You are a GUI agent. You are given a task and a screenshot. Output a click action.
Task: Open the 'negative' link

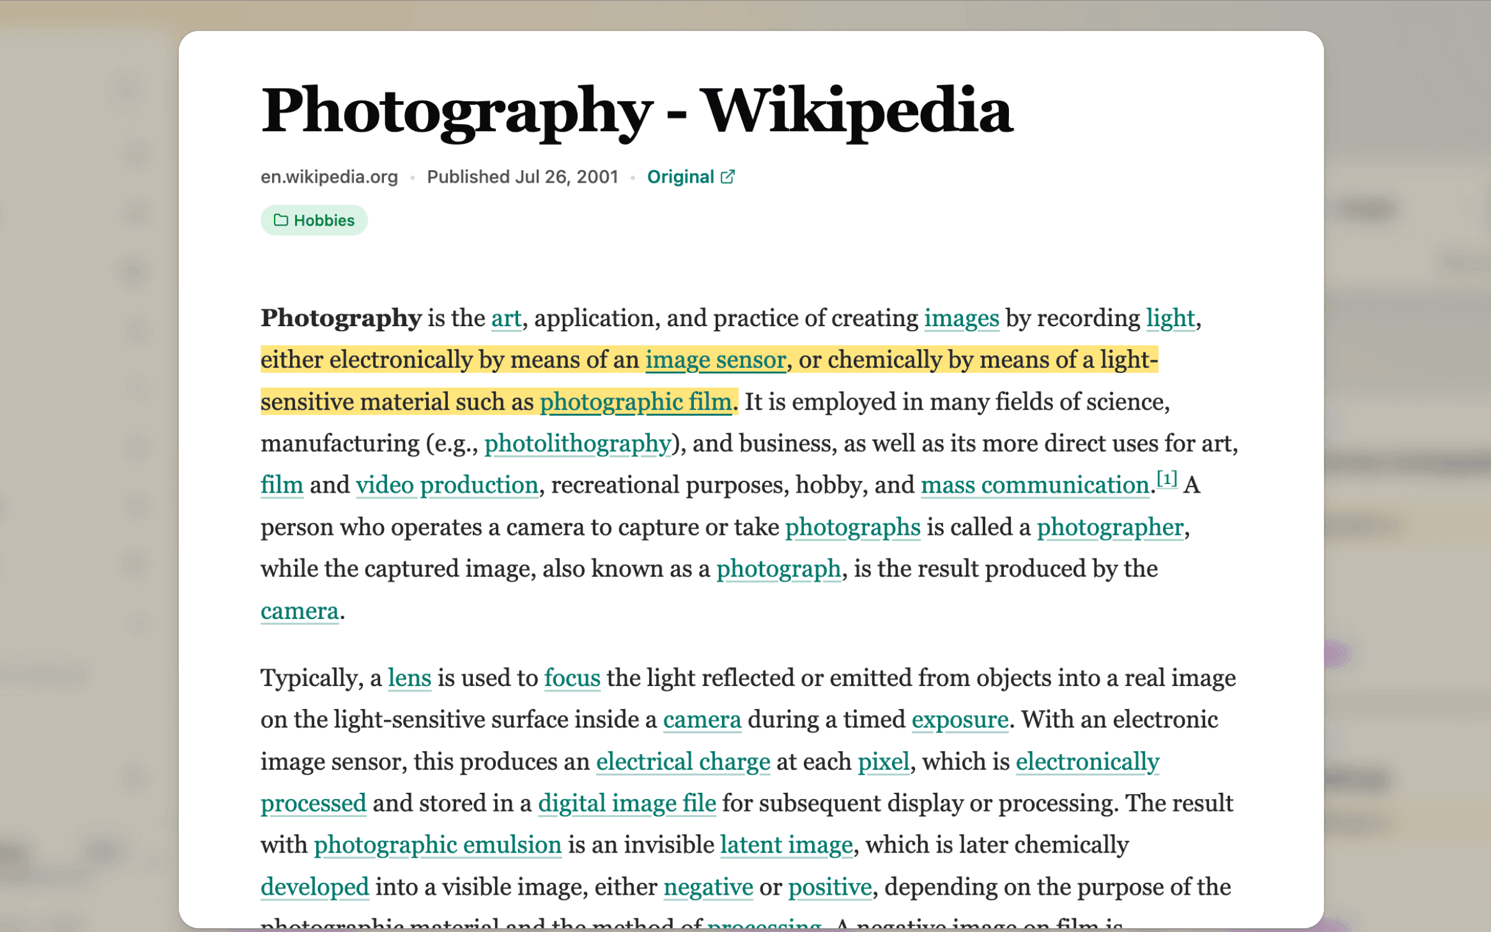[x=708, y=887]
